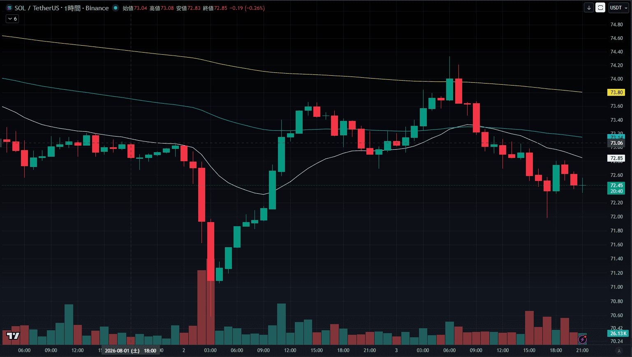Click the 21:00 label at far right of time axis
Viewport: 632px width, 357px height.
(x=582, y=350)
